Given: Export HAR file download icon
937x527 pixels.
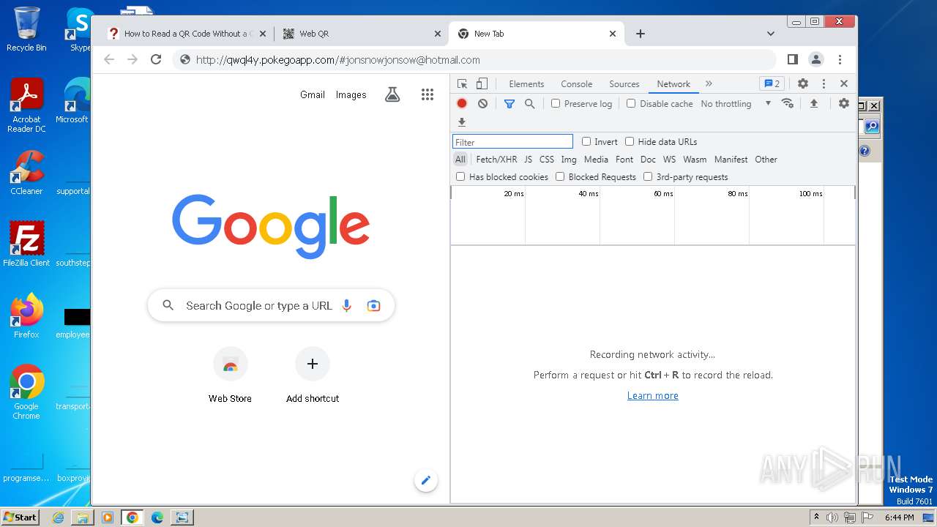Looking at the screenshot, I should (x=462, y=122).
